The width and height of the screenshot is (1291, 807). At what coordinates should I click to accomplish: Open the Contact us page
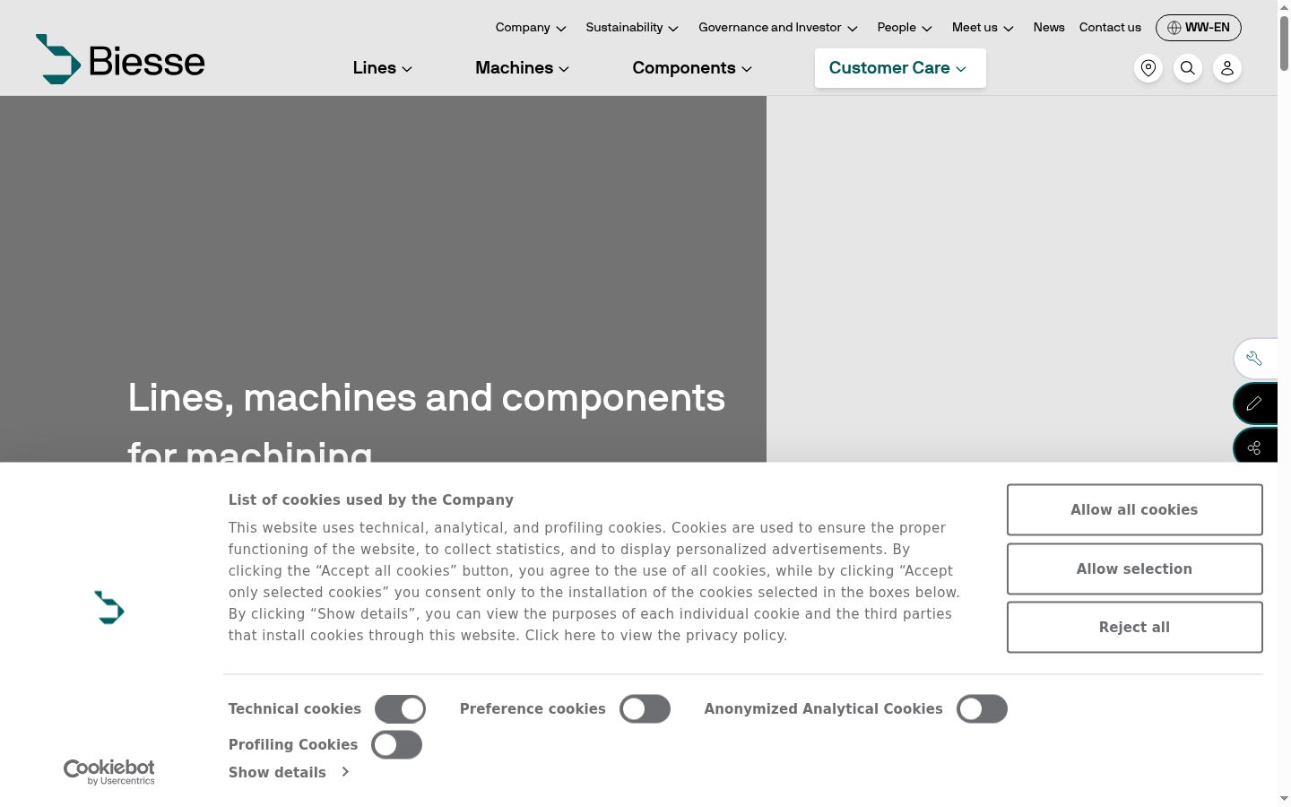pos(1110,28)
